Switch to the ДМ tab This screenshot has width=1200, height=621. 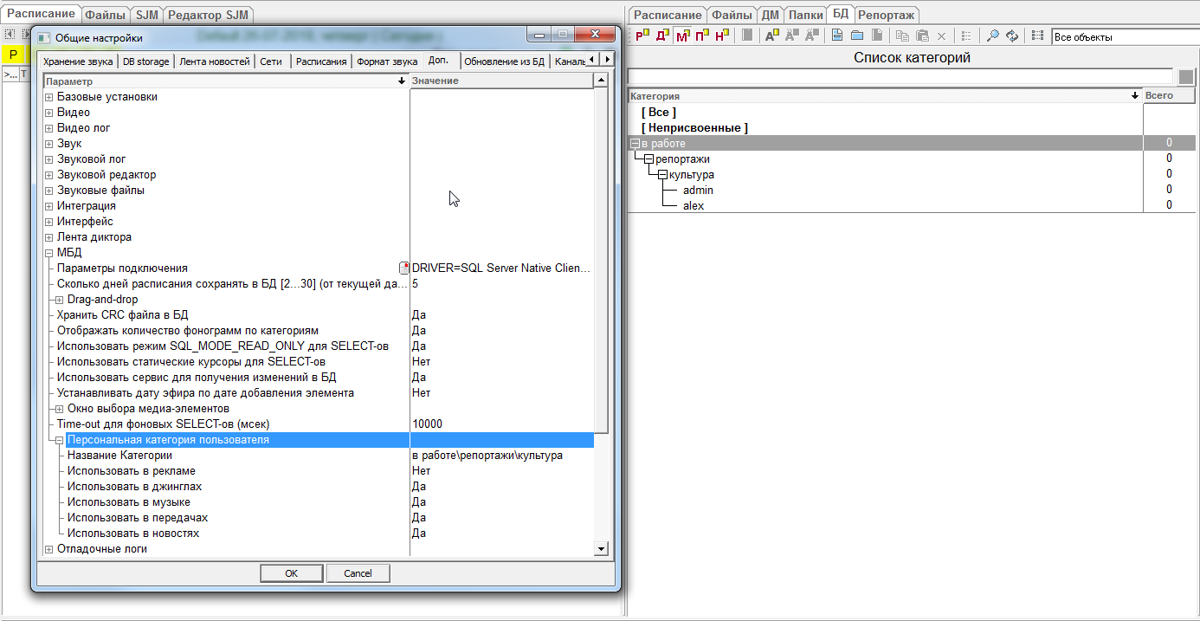(x=770, y=15)
